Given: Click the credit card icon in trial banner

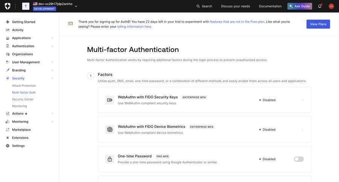Looking at the screenshot, I should pyautogui.click(x=70, y=23).
